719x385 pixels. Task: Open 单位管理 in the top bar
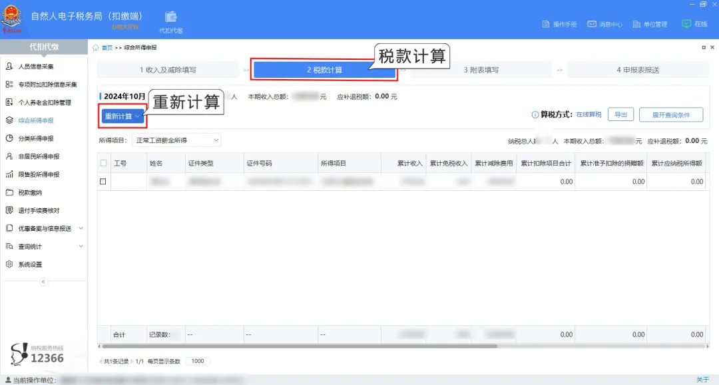[649, 23]
